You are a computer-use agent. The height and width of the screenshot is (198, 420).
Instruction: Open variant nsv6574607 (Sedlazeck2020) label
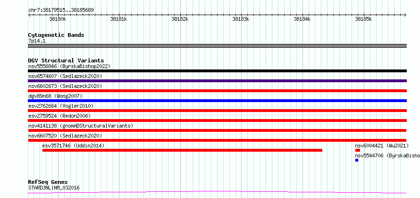pyautogui.click(x=65, y=76)
